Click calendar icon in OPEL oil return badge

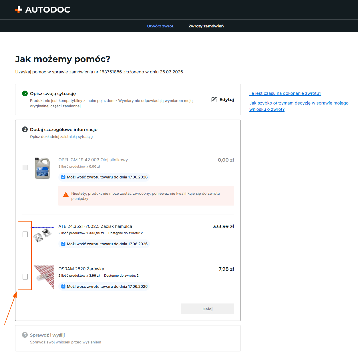coord(63,177)
